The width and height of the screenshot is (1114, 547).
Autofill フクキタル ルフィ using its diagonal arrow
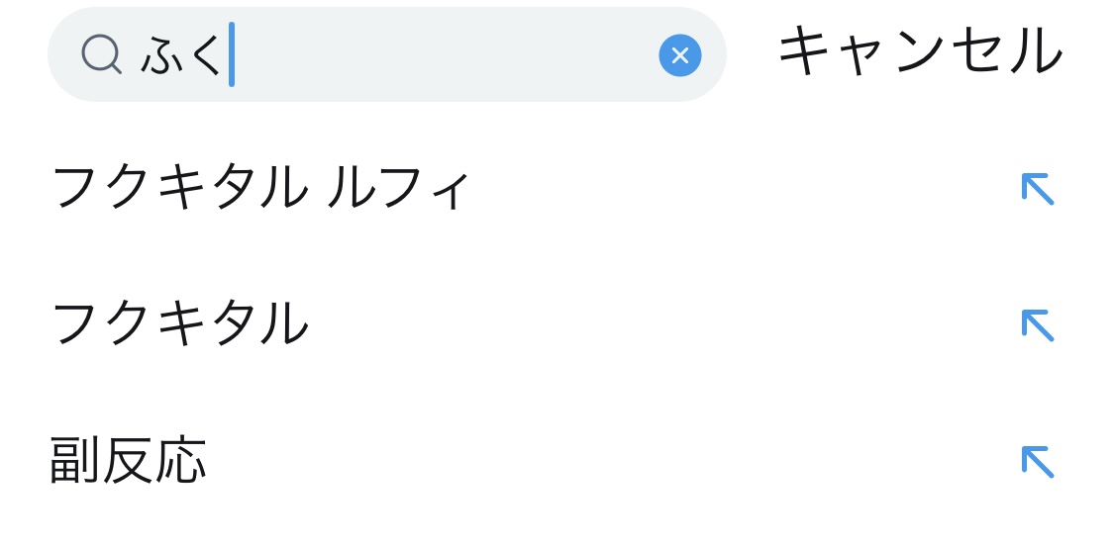pos(1037,189)
